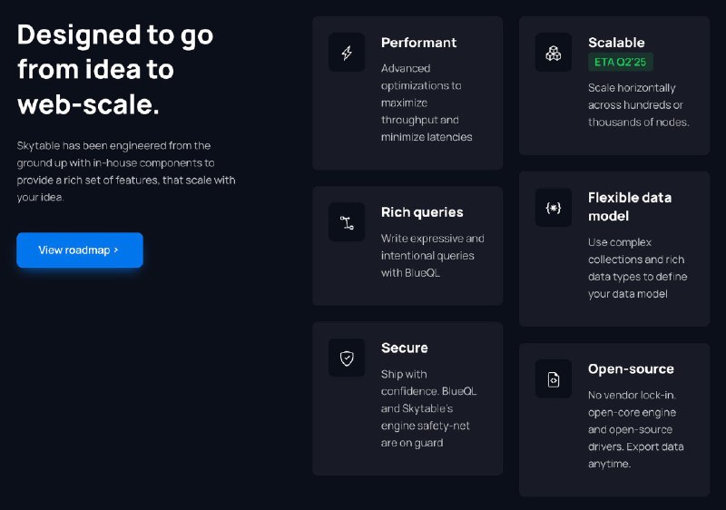Image resolution: width=726 pixels, height=510 pixels.
Task: Click the Skytable engineered paragraph text
Action: [x=126, y=172]
